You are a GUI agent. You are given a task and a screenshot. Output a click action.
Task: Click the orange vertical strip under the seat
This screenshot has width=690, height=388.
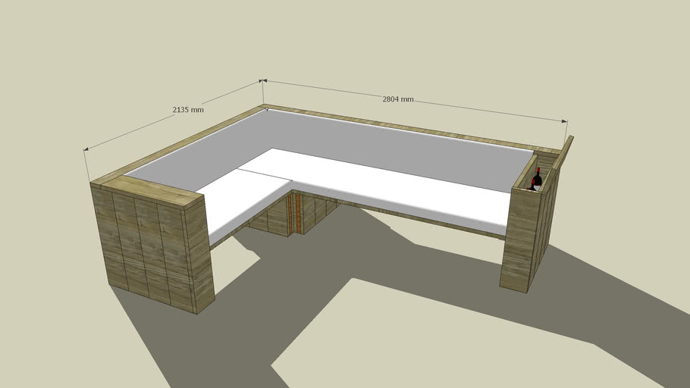[298, 214]
